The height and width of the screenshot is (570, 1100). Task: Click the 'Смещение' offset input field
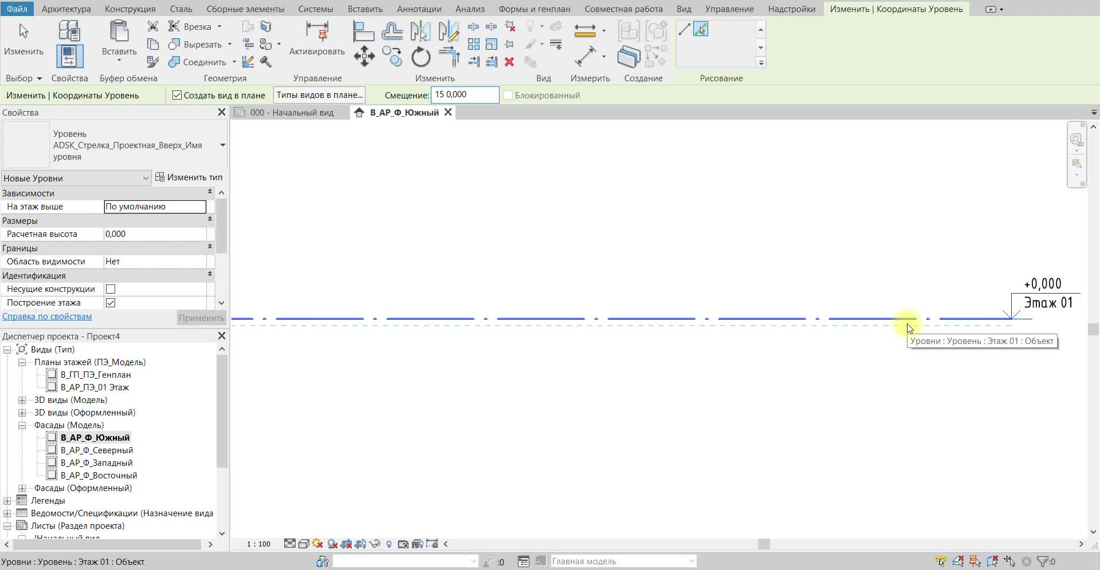pyautogui.click(x=465, y=94)
